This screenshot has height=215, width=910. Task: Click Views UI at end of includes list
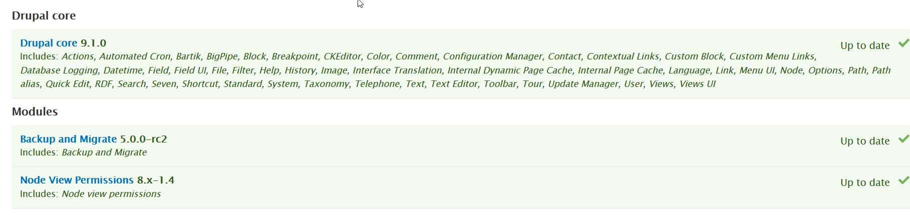coord(697,84)
